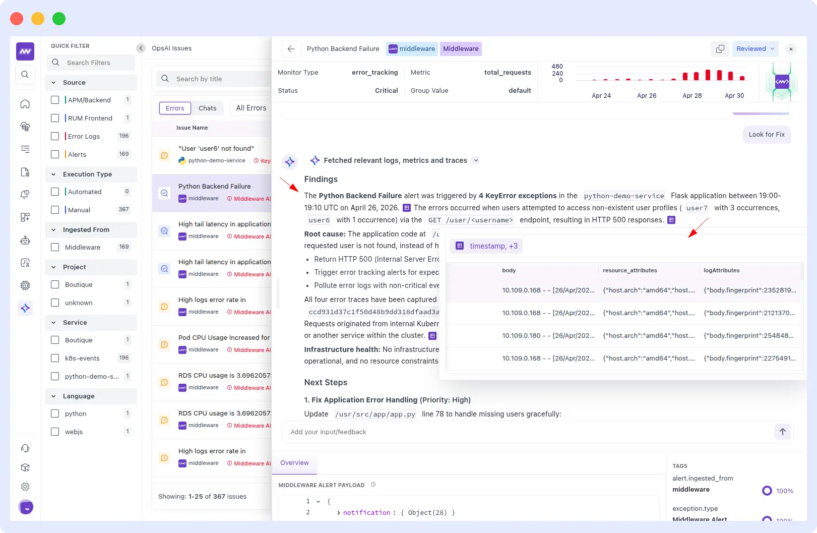Select the Overview tab
The width and height of the screenshot is (817, 533).
tap(294, 463)
